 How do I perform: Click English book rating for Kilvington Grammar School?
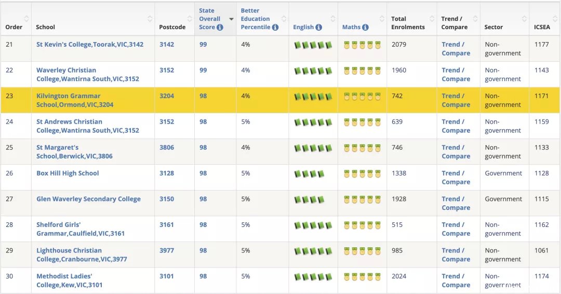(x=313, y=97)
